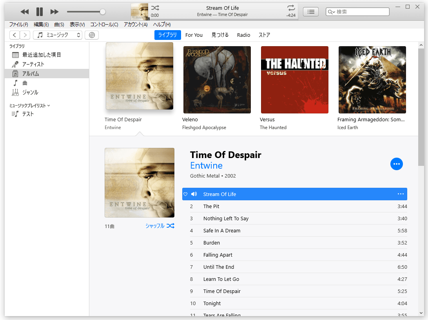428x320 pixels.
Task: Open the 曲(S) menu
Action: 59,25
